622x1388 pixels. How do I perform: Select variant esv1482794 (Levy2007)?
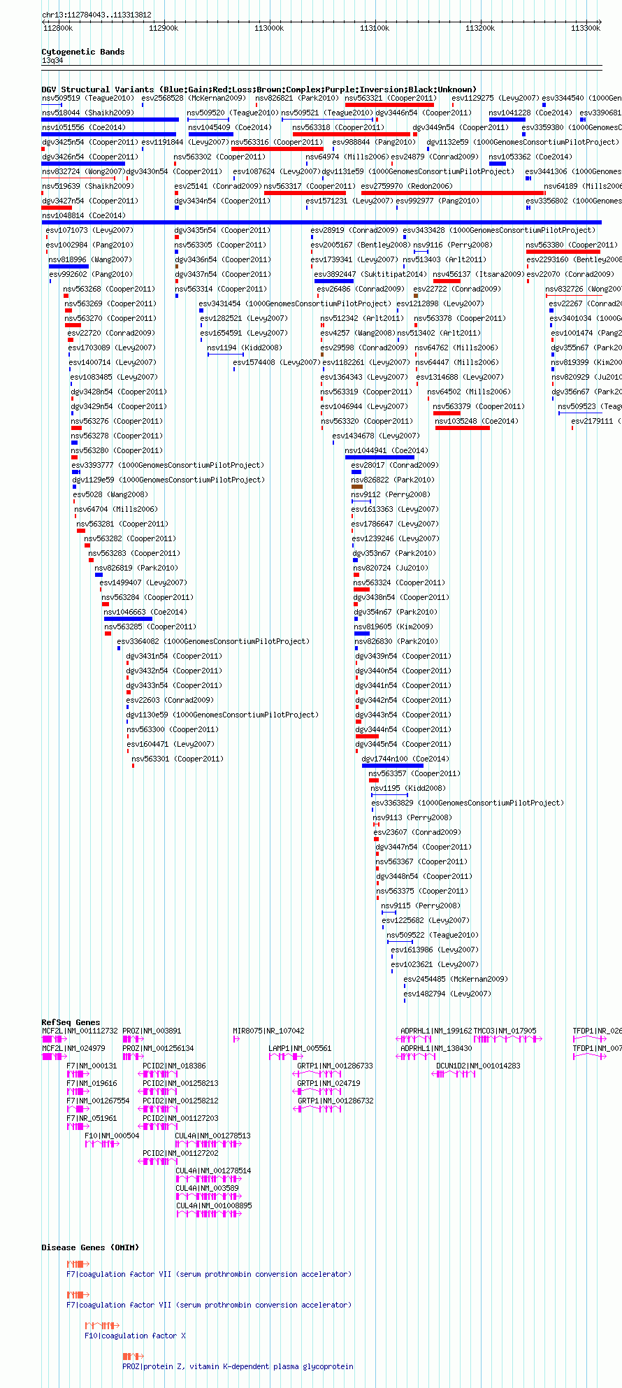tap(447, 994)
